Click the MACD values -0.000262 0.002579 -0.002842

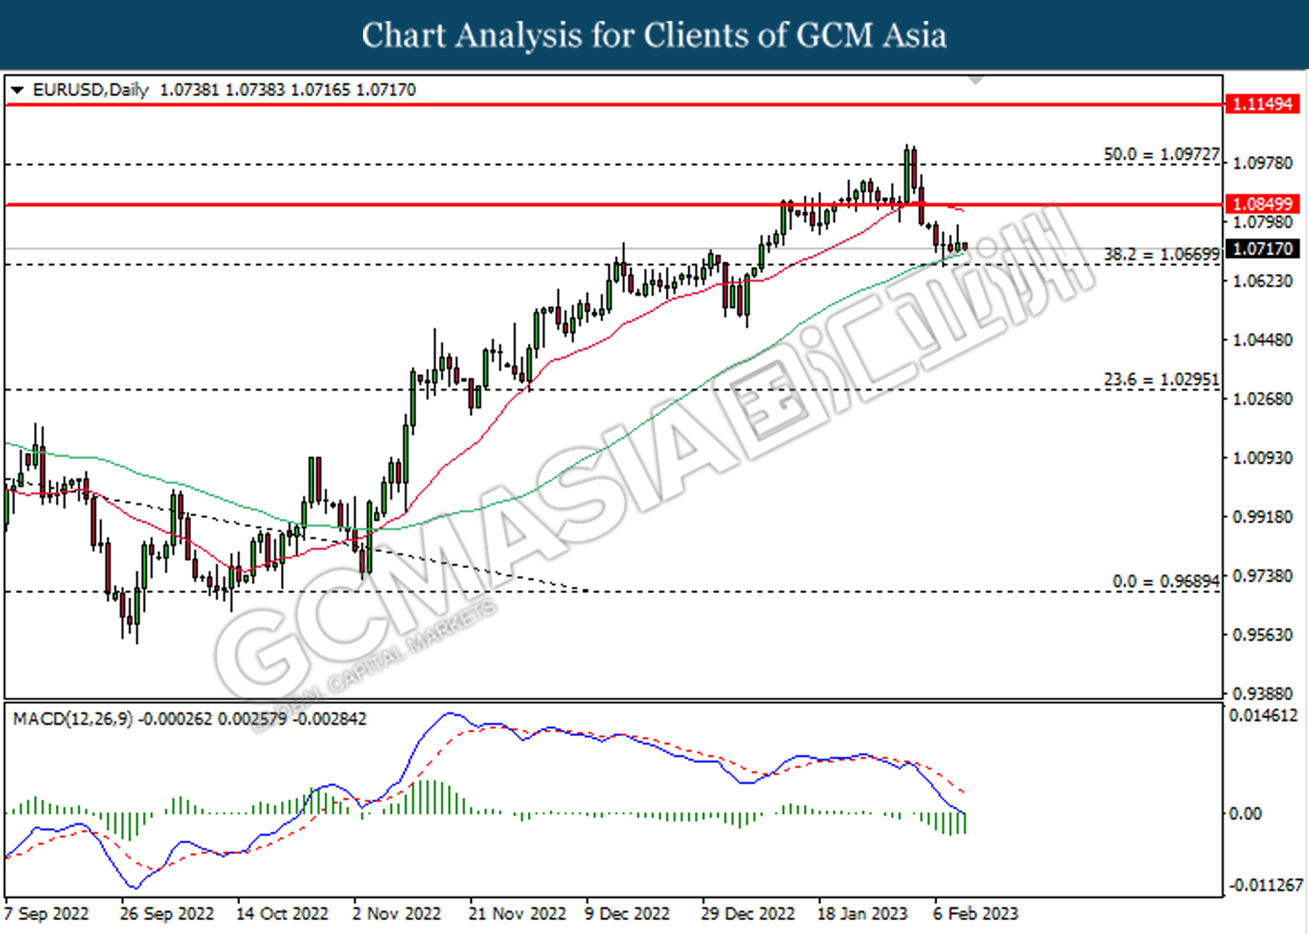(253, 719)
